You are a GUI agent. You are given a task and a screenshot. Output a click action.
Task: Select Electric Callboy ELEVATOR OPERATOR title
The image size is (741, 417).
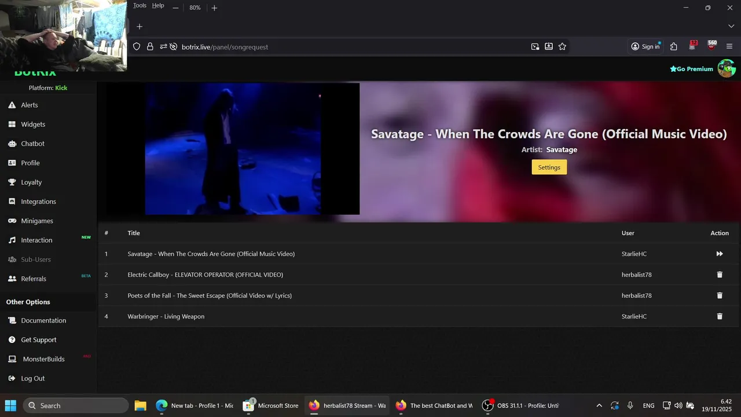click(206, 275)
